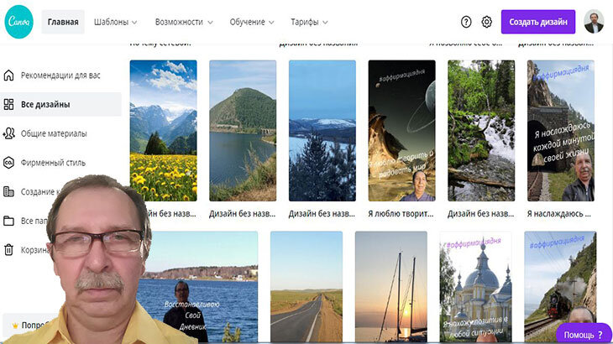
Task: Click the Все папки folder icon
Action: point(8,221)
